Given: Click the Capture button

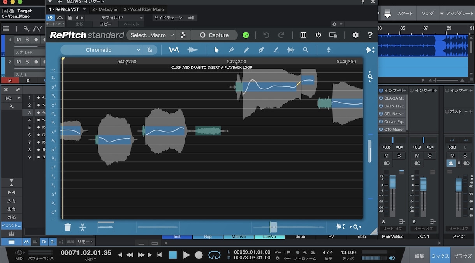Looking at the screenshot, I should coord(214,35).
